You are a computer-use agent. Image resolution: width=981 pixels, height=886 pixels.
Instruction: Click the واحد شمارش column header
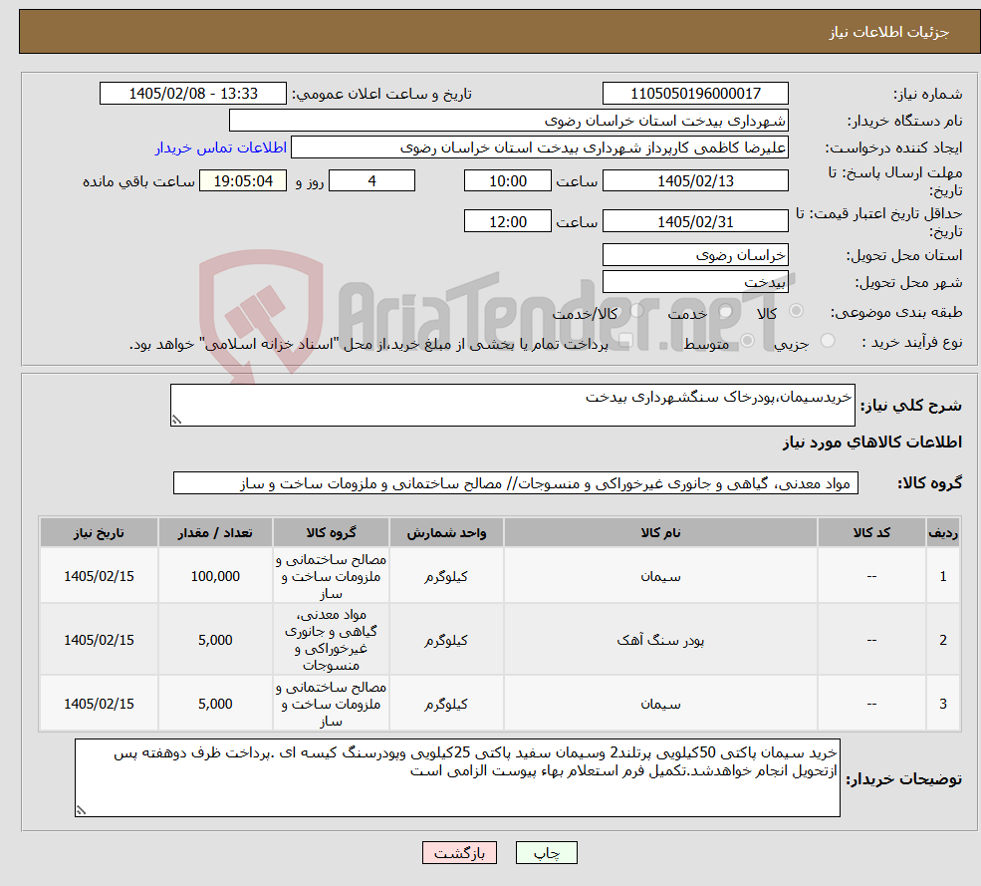(446, 533)
